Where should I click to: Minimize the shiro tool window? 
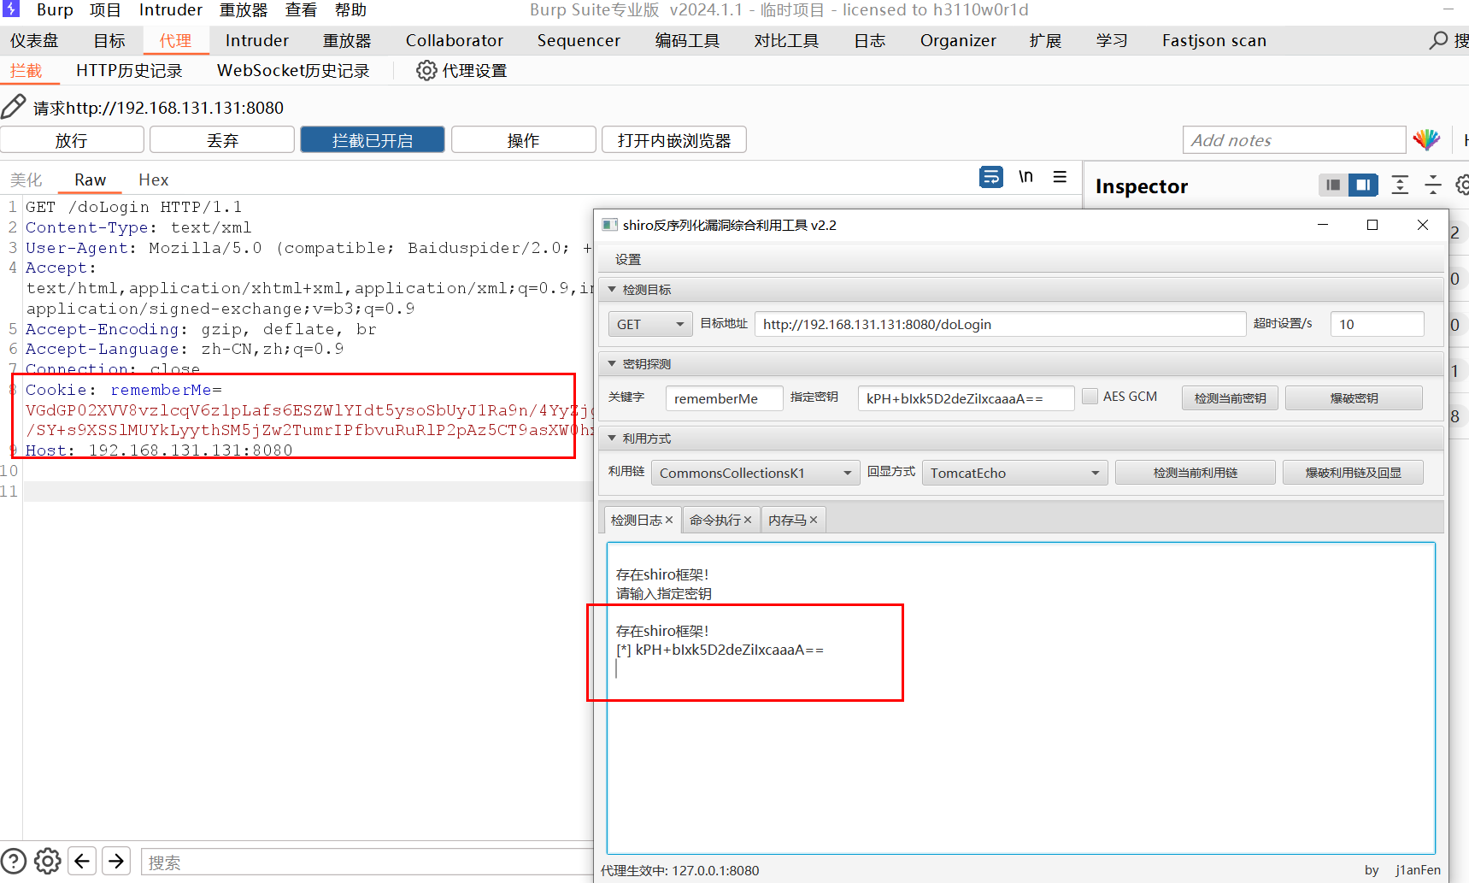(x=1323, y=225)
